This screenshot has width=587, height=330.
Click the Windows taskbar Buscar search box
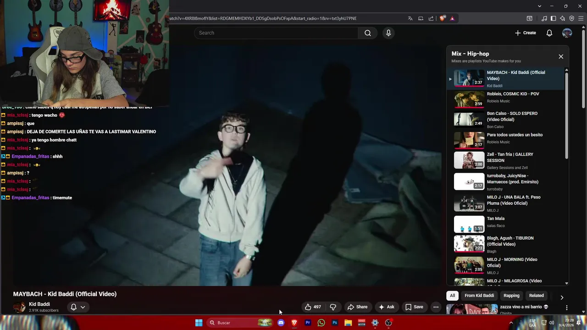[x=239, y=323]
